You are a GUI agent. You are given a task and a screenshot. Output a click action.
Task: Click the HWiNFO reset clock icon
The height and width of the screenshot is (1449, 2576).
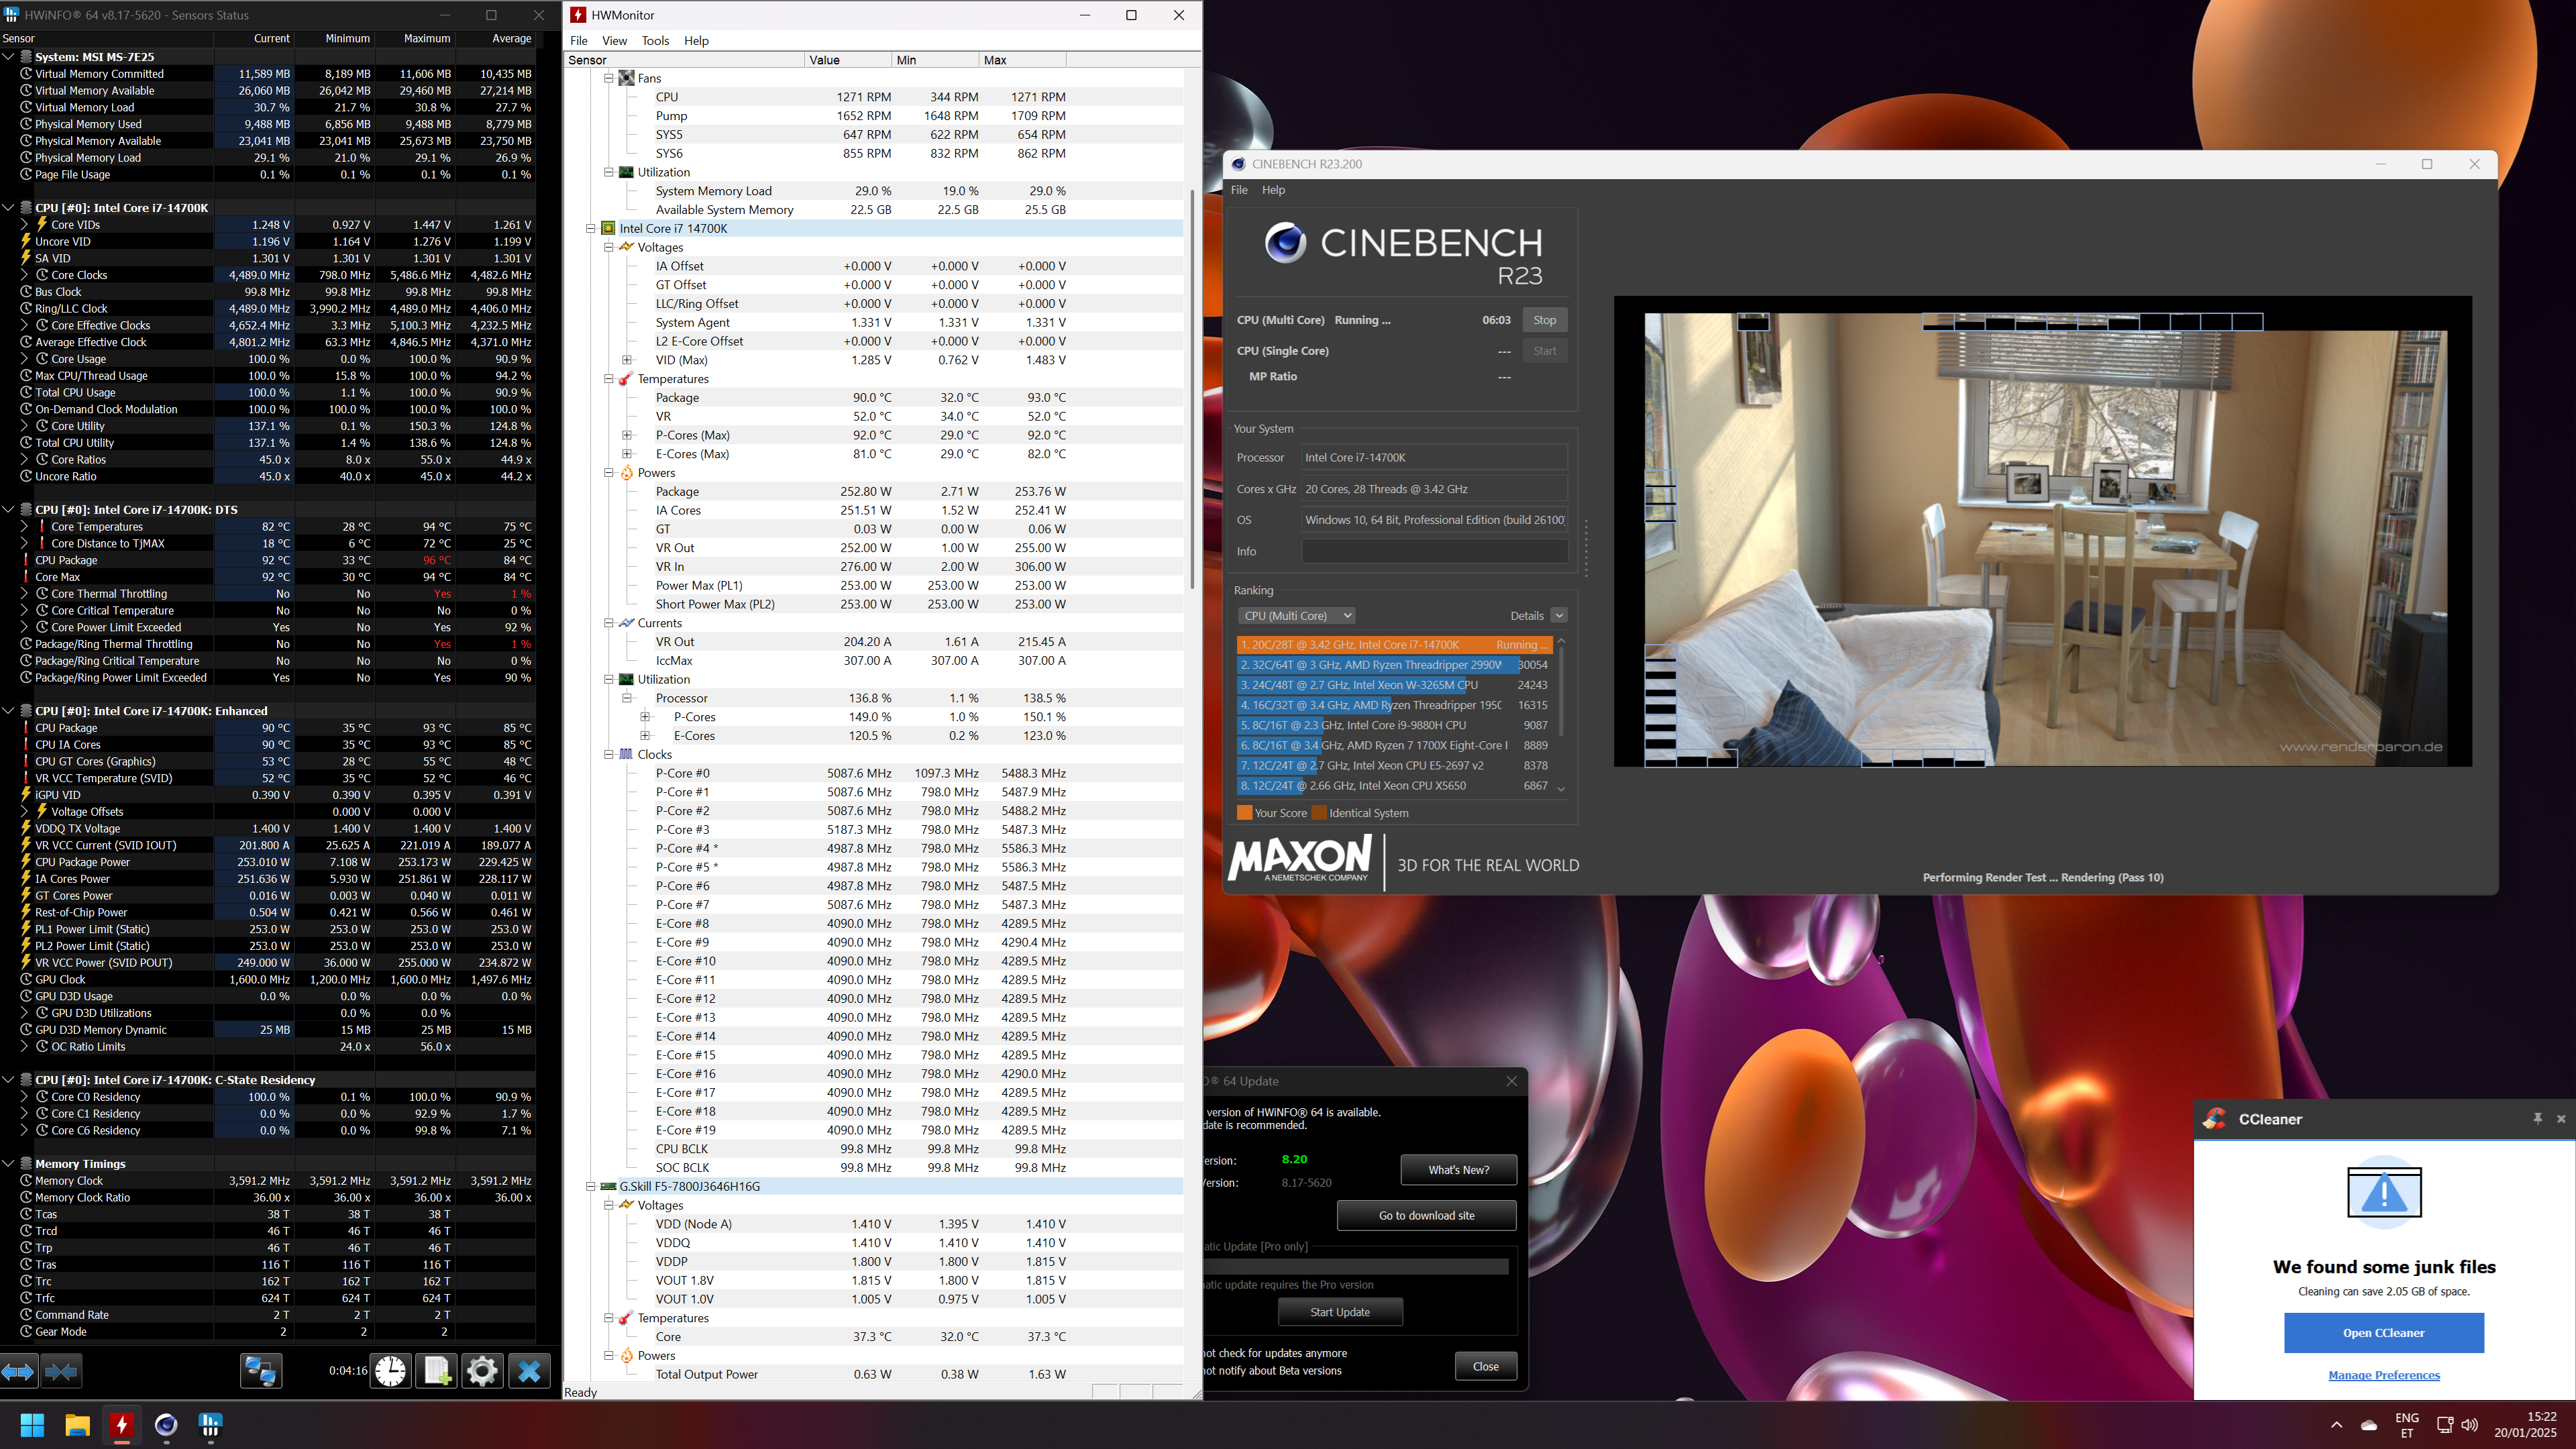click(x=390, y=1371)
